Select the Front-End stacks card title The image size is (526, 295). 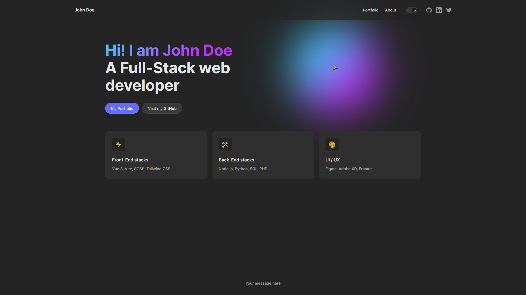pyautogui.click(x=130, y=160)
